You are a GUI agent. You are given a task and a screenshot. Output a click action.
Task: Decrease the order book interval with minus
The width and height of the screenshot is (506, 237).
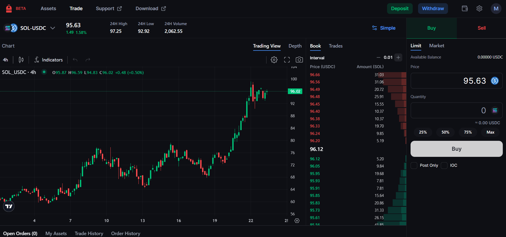(378, 57)
